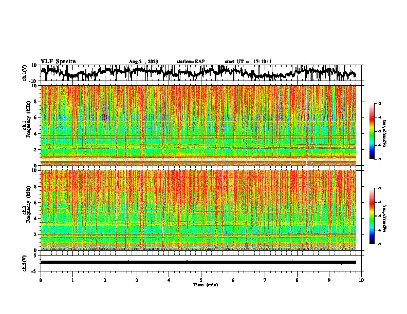The height and width of the screenshot is (314, 407).
Task: Click the ch.1(V) waveform axis label
Action: point(25,73)
